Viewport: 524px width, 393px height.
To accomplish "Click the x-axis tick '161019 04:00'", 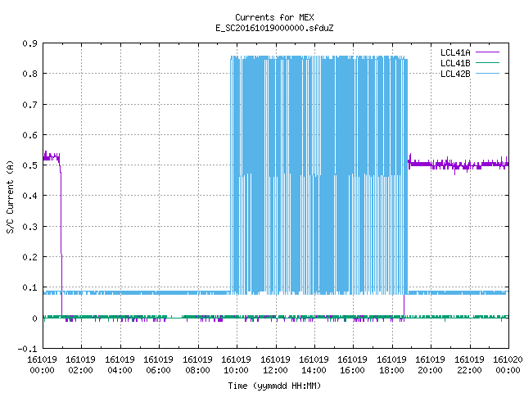I will 120,365.
